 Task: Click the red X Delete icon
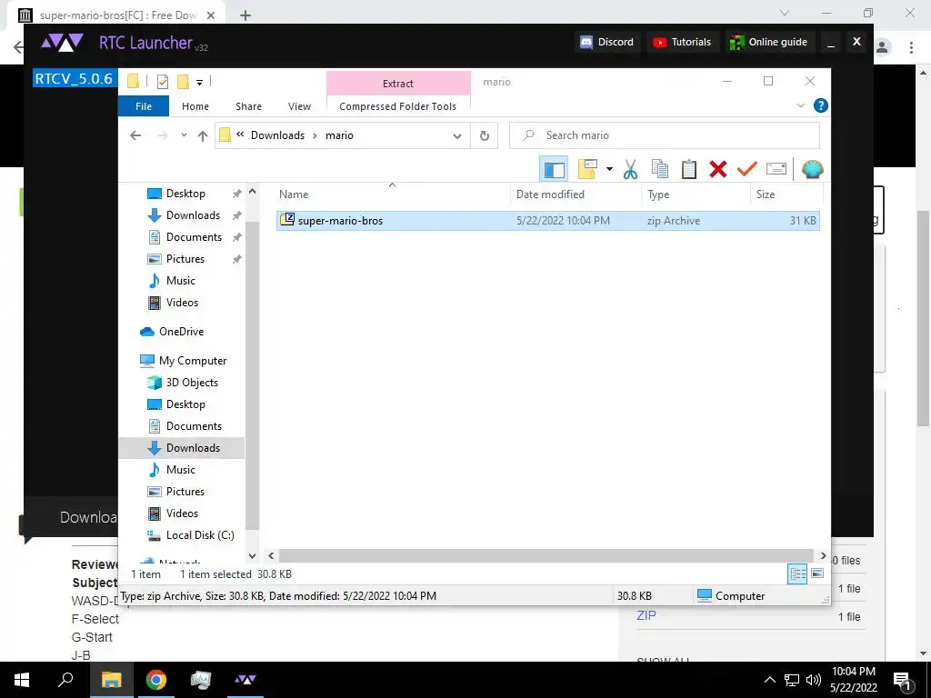coord(718,170)
